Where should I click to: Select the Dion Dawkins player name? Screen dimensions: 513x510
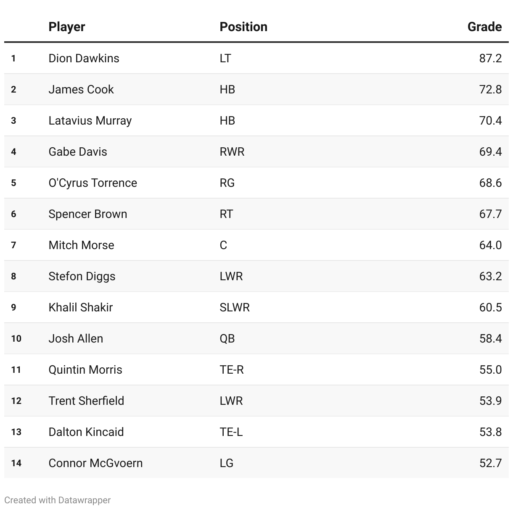click(84, 58)
